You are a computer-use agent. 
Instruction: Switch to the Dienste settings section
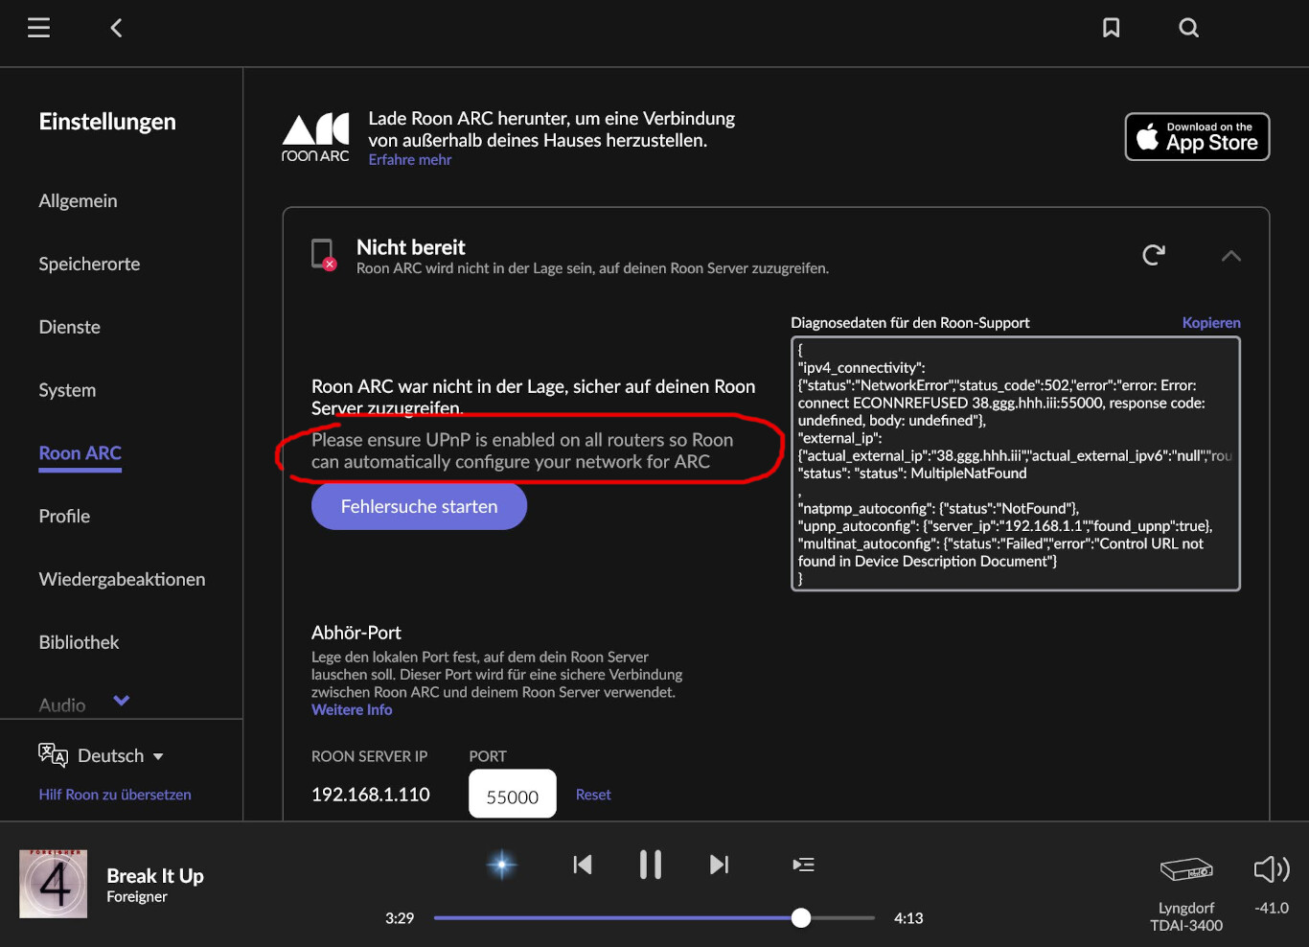[69, 327]
